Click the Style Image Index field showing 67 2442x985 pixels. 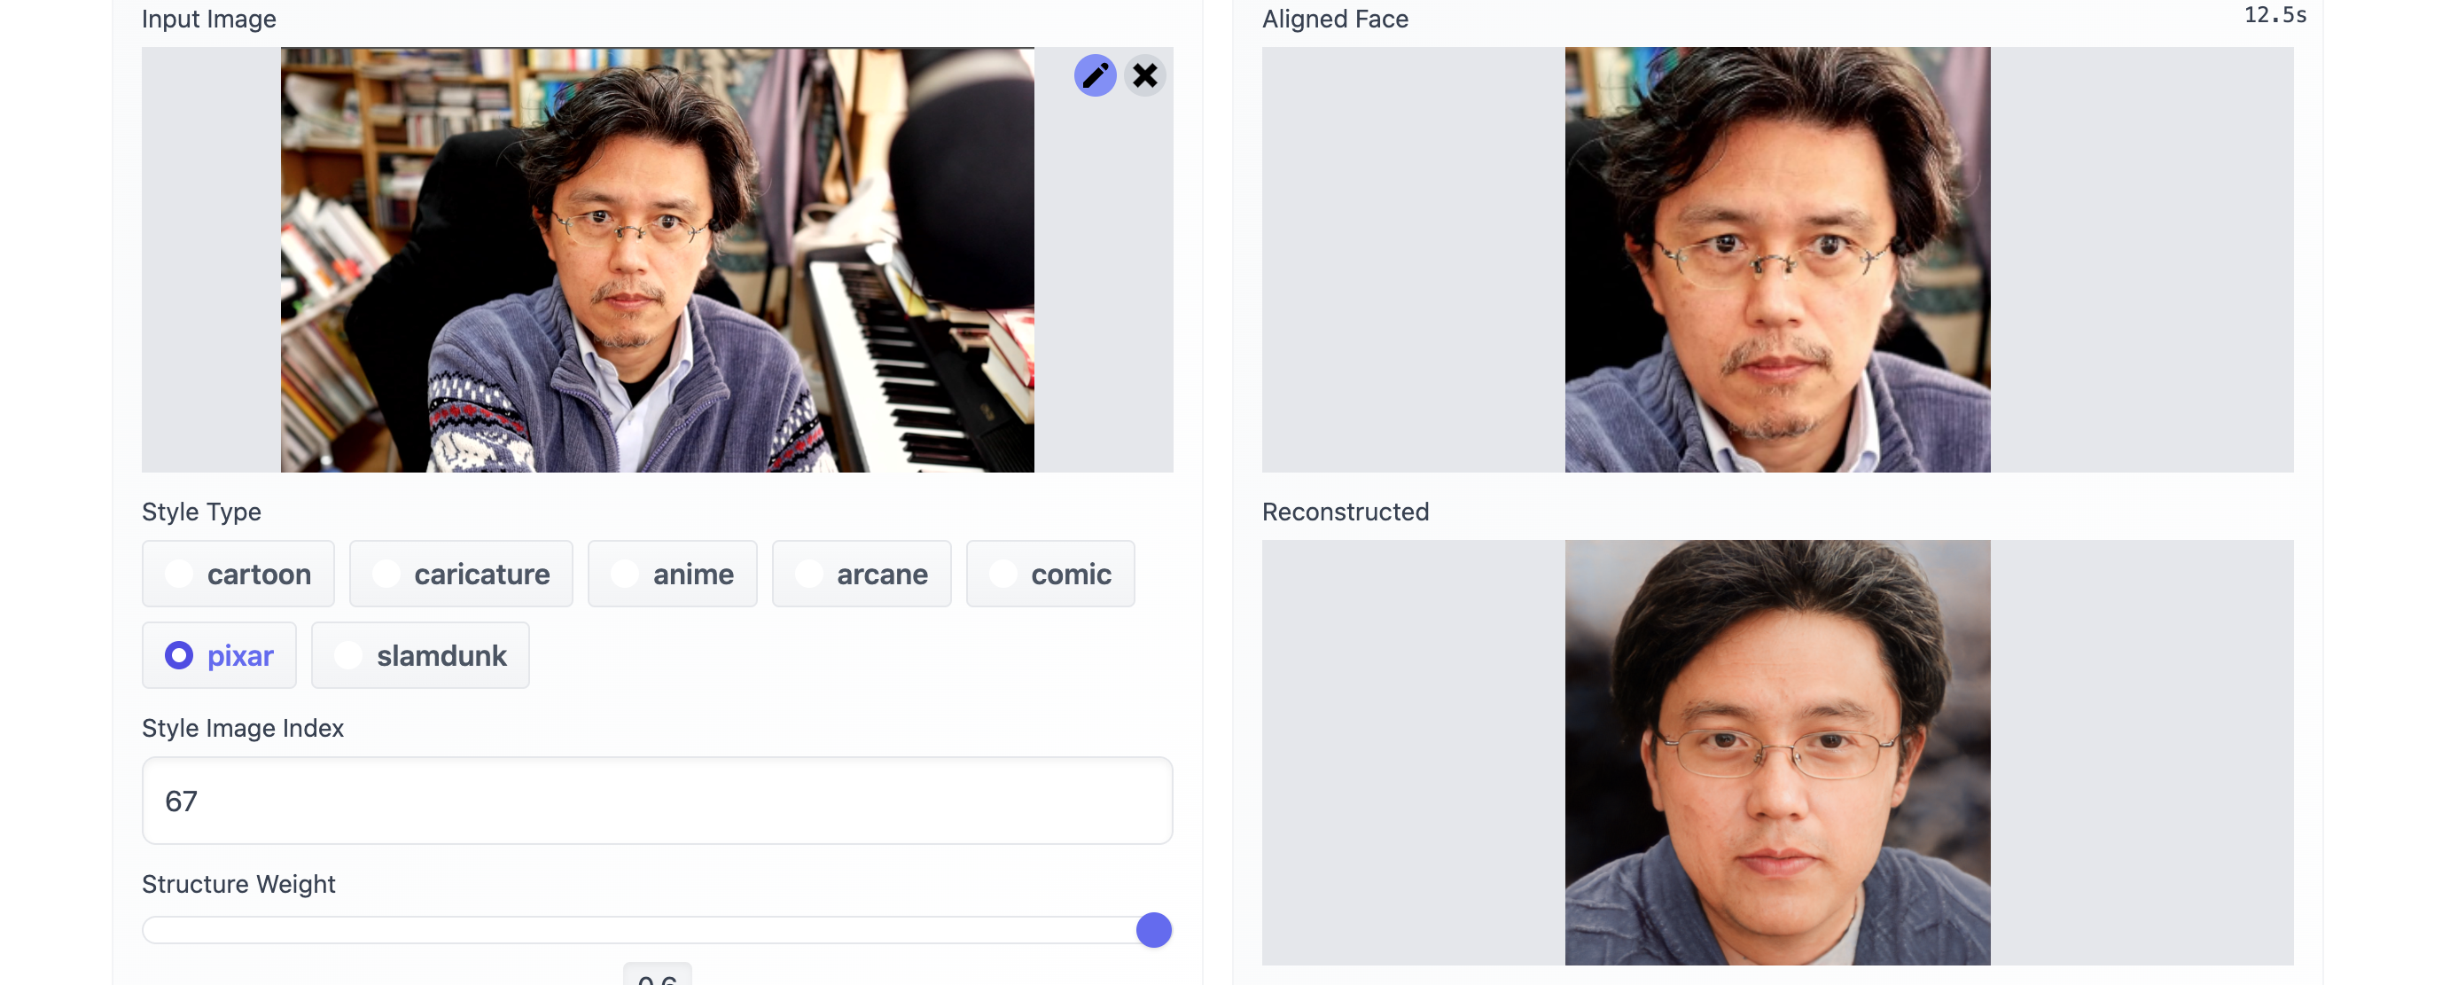coord(657,800)
